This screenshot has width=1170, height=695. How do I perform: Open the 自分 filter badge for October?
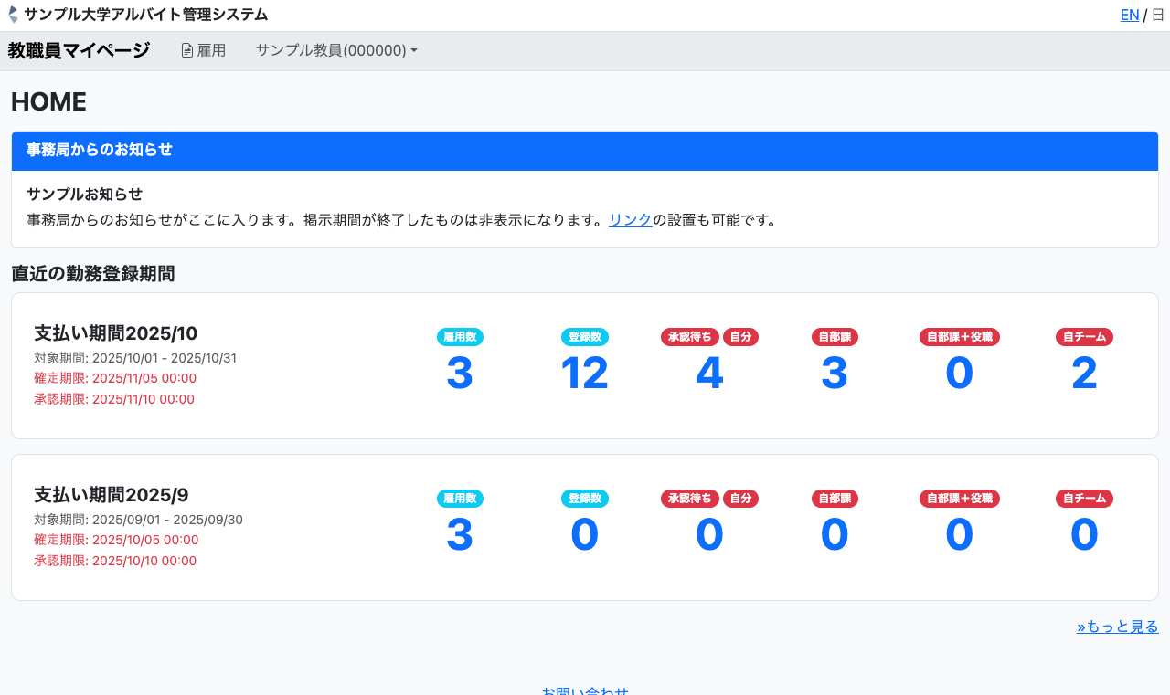pyautogui.click(x=740, y=337)
